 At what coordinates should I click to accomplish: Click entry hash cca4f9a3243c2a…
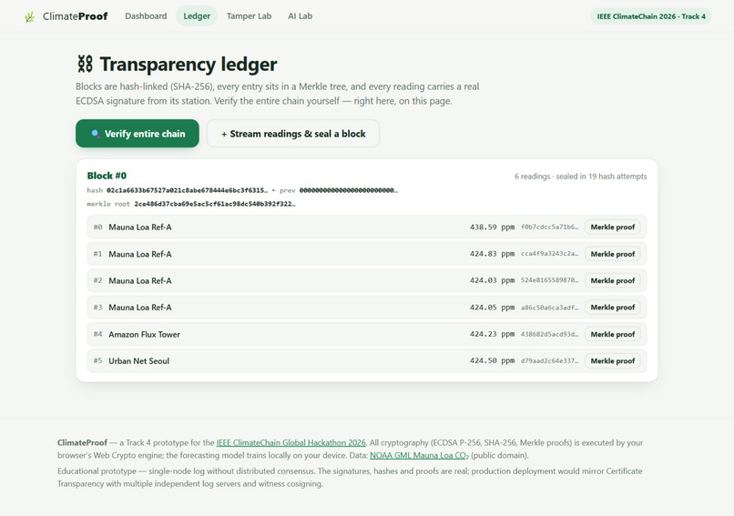[x=549, y=254]
